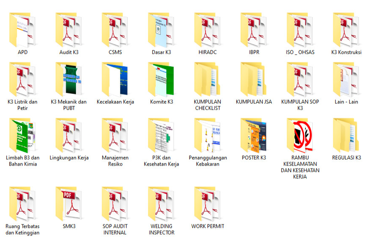Click the RAMBU KESELAMATAN folder icon
The height and width of the screenshot is (249, 367).
pyautogui.click(x=300, y=136)
